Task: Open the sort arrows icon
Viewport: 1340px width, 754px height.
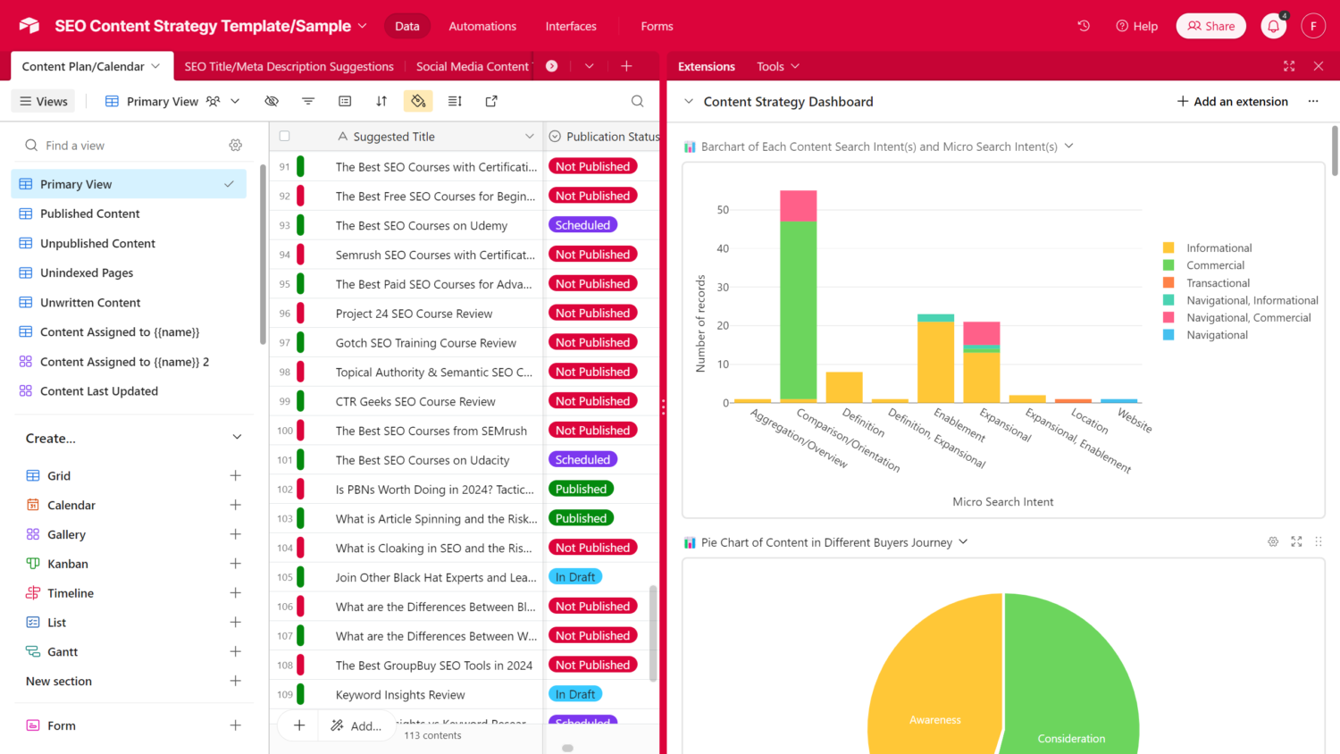Action: tap(381, 101)
